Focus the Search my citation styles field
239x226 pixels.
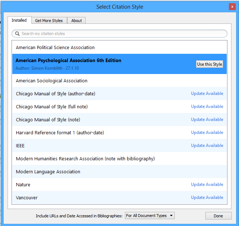(x=119, y=34)
